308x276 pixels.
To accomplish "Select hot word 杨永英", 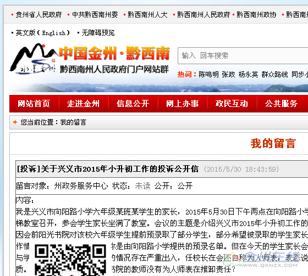I will coord(248,75).
